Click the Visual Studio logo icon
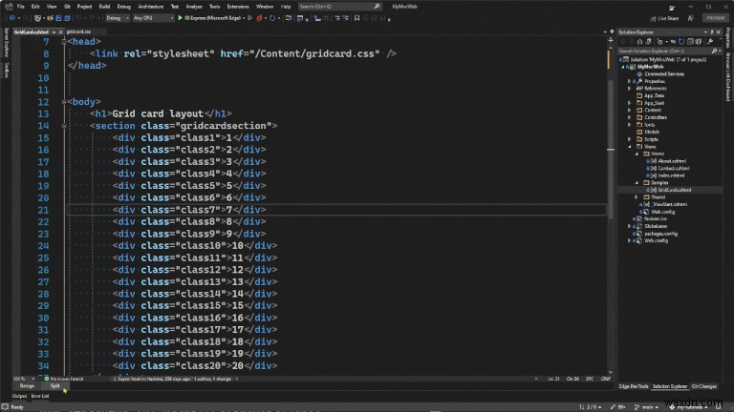This screenshot has height=412, width=734. pos(9,7)
